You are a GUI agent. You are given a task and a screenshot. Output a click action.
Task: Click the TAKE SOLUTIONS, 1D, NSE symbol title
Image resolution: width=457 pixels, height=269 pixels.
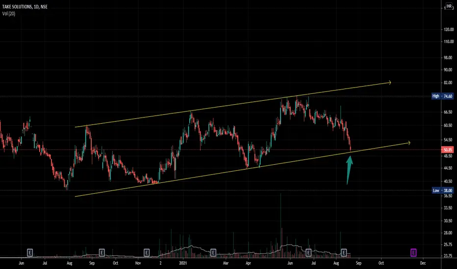point(25,7)
